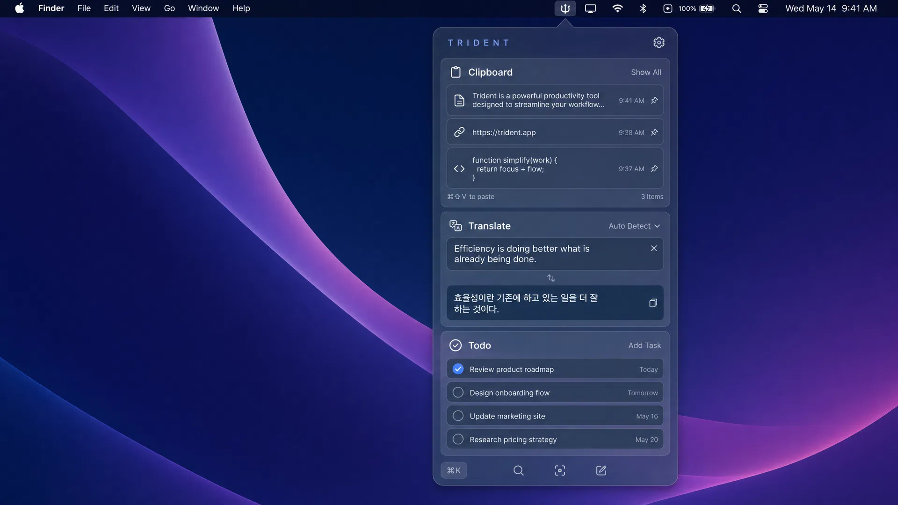
Task: Pin the function simplify code clip
Action: pos(654,168)
